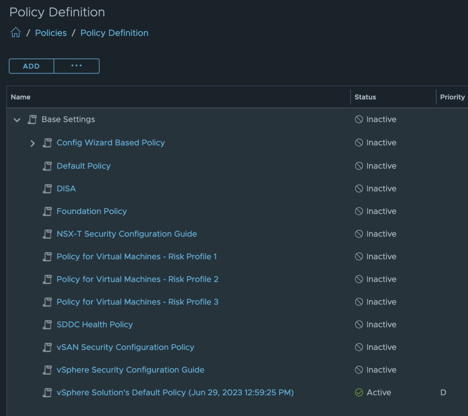The width and height of the screenshot is (468, 416).
Task: Sort by the Status column header
Action: tap(365, 97)
